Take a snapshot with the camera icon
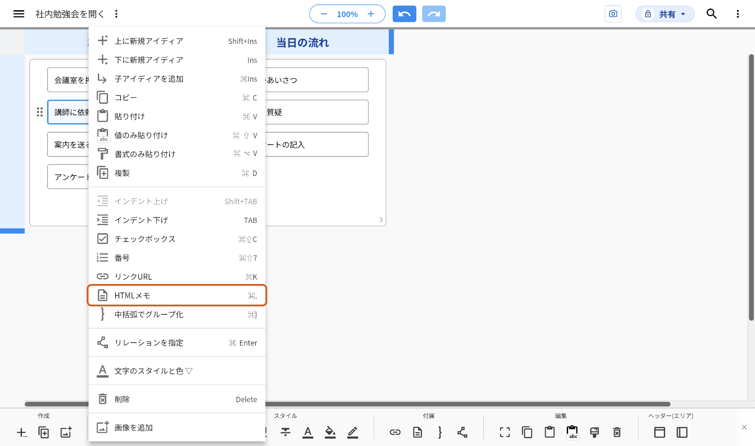The image size is (755, 446). (613, 14)
